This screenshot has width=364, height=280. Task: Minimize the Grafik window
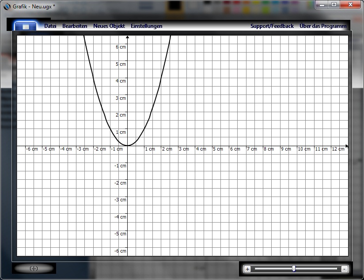322,5
